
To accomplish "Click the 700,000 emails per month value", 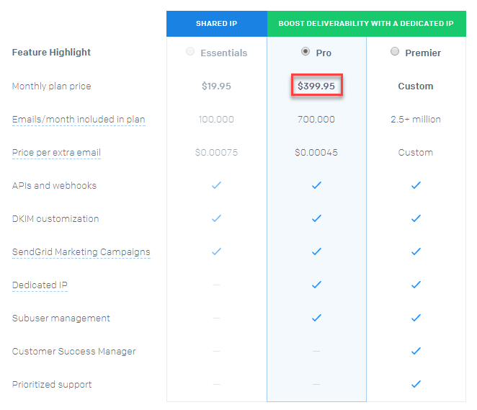I will (x=316, y=119).
